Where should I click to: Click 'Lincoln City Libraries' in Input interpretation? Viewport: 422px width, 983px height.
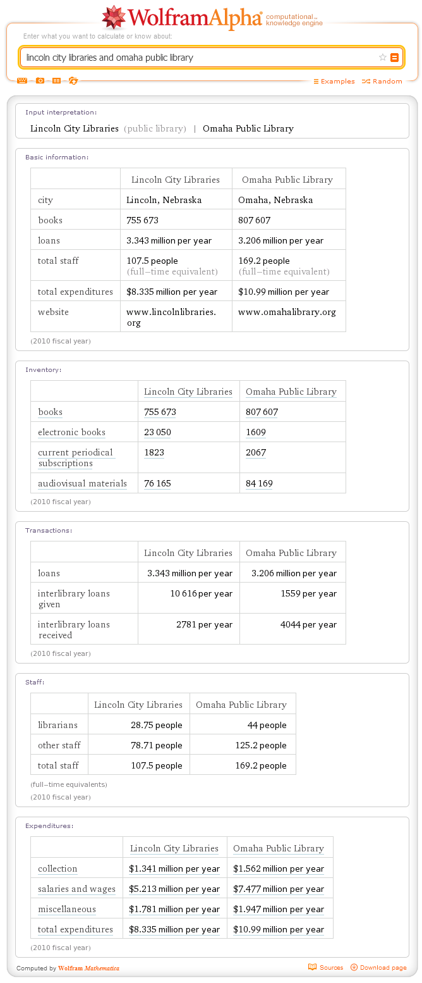coord(75,128)
